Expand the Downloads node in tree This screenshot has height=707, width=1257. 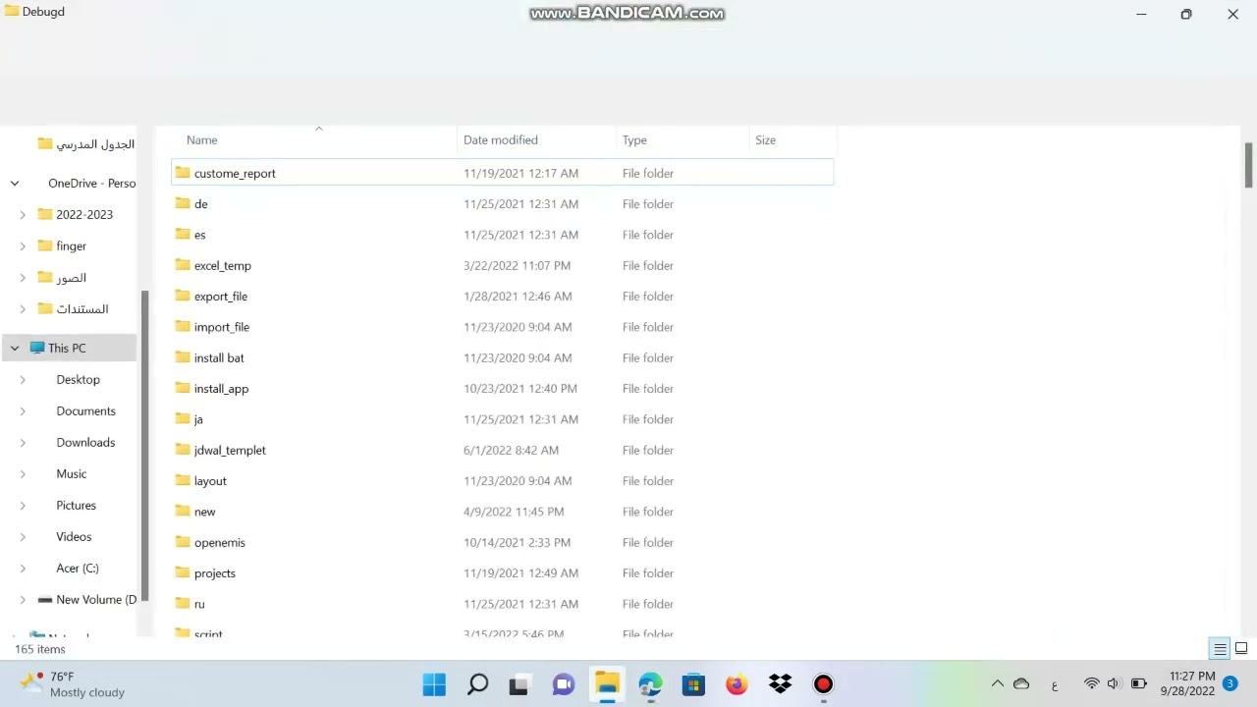point(23,443)
